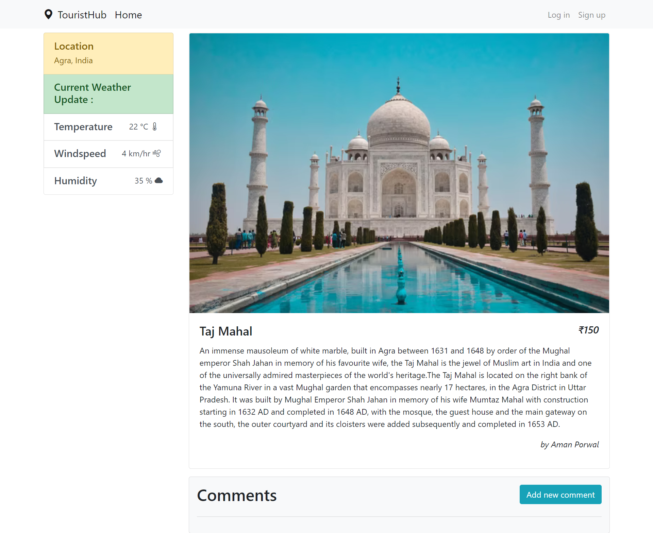The height and width of the screenshot is (533, 653).
Task: Select the thermometer icon next to 22 °C
Action: (x=154, y=126)
